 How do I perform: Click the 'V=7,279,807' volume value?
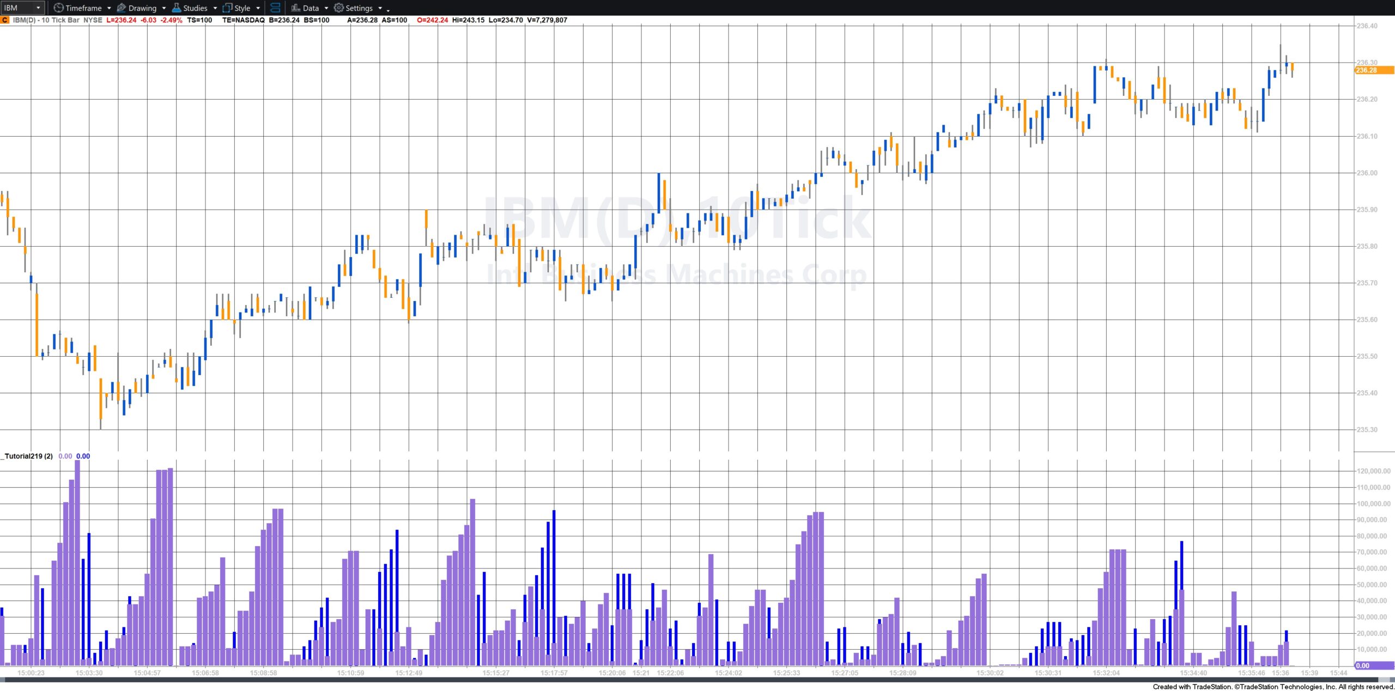tap(547, 20)
